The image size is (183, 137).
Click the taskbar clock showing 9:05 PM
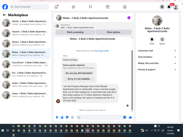point(170,130)
